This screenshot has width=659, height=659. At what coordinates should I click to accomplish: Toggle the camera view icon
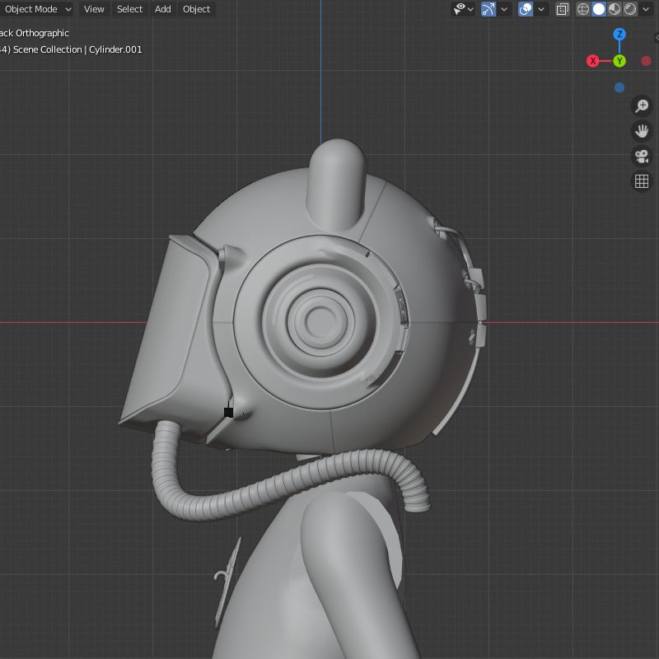[x=642, y=157]
